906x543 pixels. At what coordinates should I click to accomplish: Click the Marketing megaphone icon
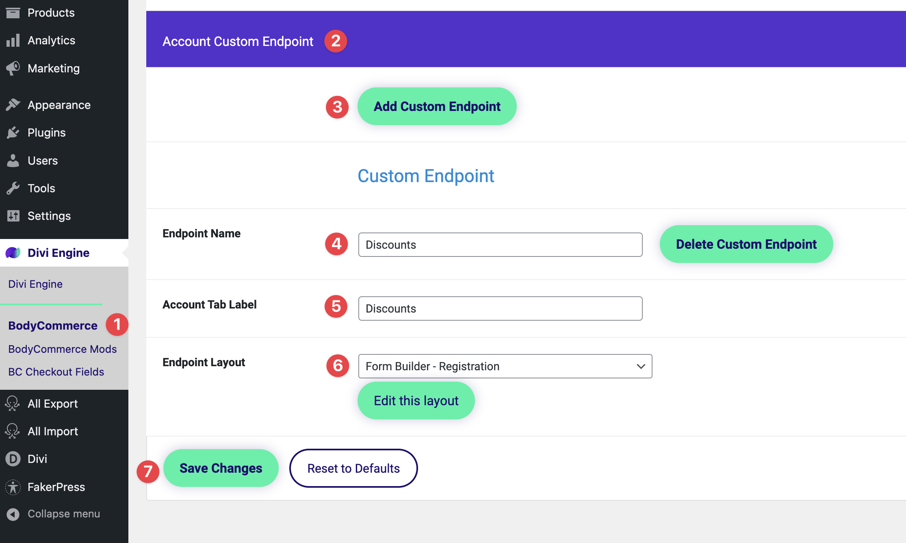tap(13, 68)
